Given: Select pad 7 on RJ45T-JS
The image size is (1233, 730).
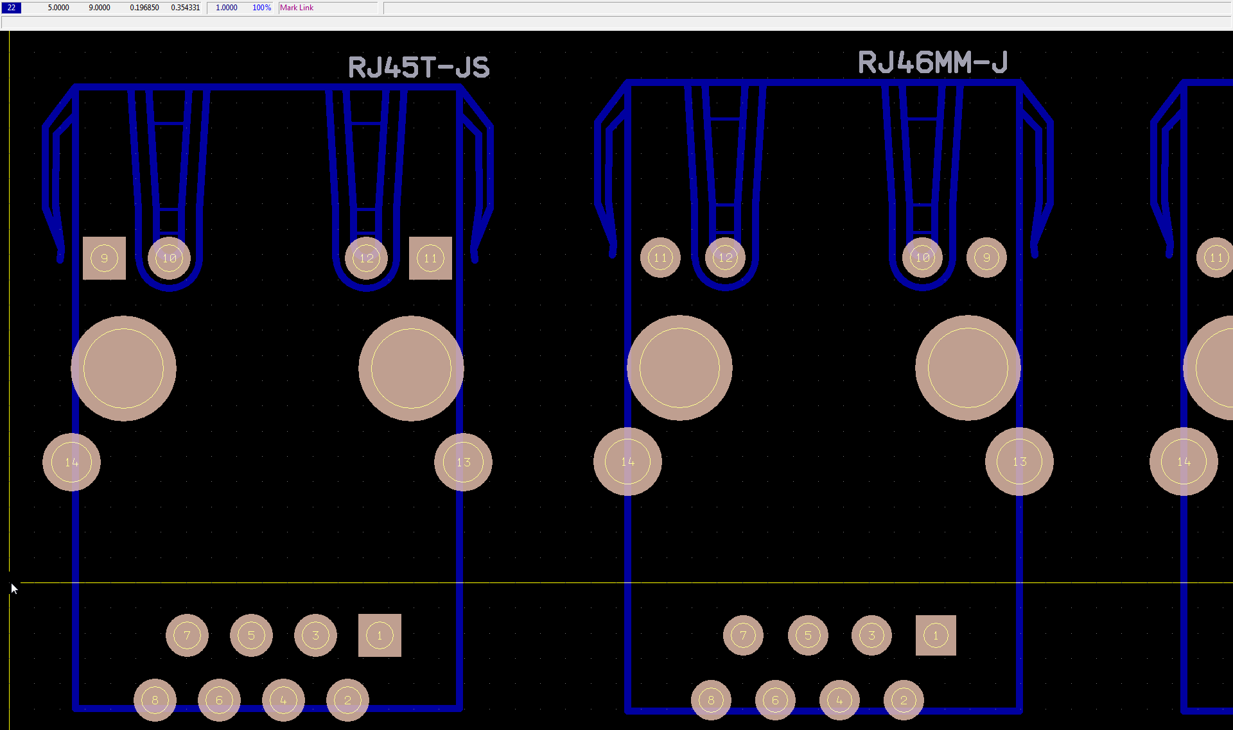Looking at the screenshot, I should [187, 636].
